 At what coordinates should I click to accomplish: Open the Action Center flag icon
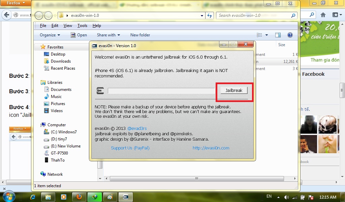tap(311, 197)
